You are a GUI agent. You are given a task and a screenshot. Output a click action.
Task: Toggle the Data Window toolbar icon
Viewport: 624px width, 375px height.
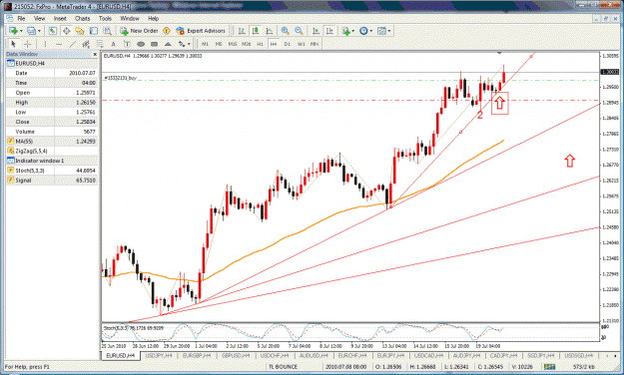[x=67, y=31]
